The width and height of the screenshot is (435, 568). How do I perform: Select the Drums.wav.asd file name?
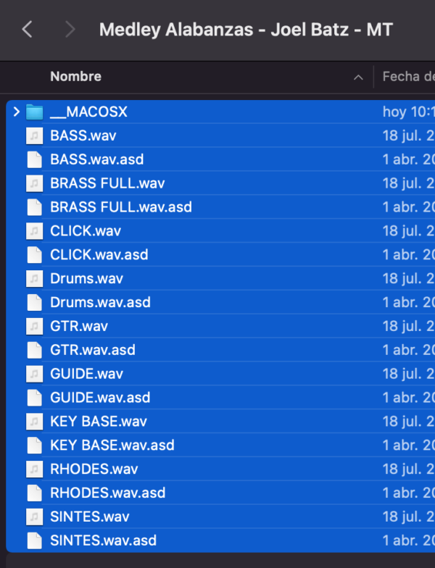[100, 302]
